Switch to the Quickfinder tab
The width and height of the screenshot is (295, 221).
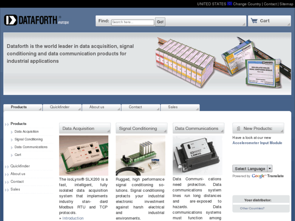tap(62, 107)
